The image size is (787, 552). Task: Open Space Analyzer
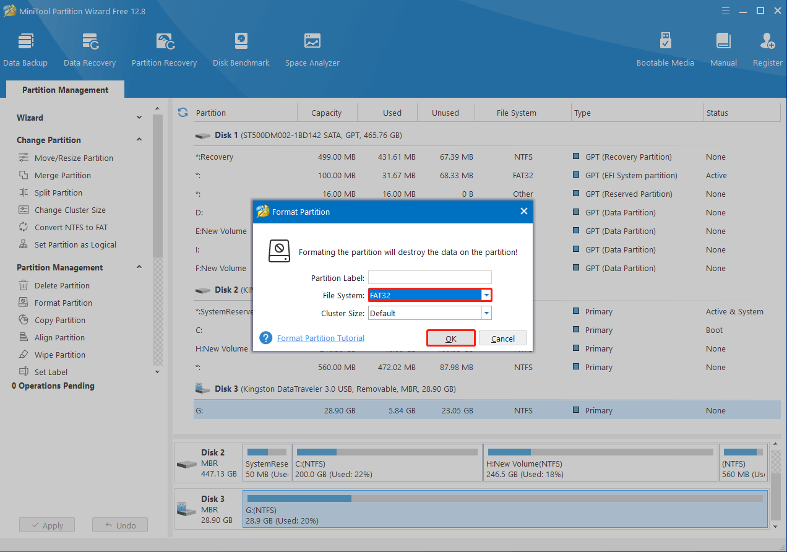312,50
